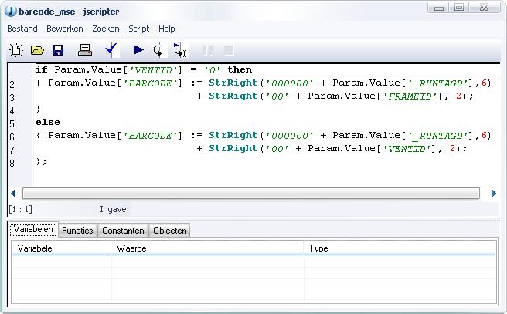This screenshot has height=314, width=507.
Task: Open the Help menu
Action: click(x=166, y=29)
